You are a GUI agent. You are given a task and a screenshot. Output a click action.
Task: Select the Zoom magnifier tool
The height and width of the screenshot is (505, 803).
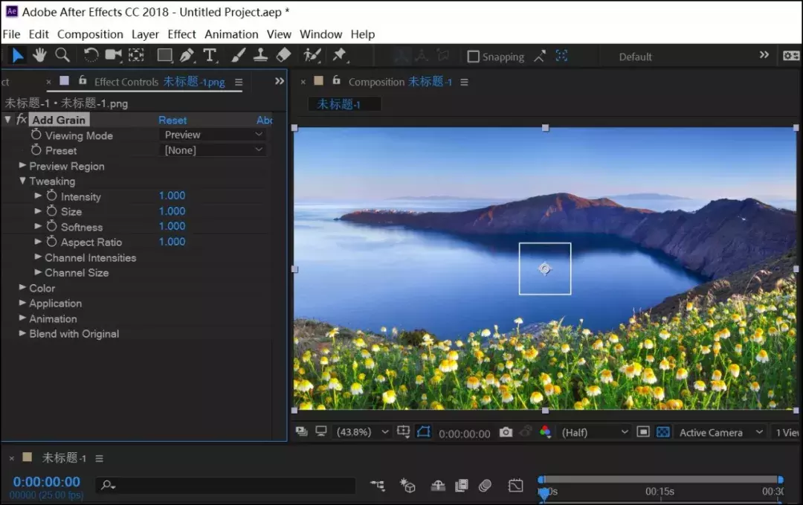tap(62, 55)
